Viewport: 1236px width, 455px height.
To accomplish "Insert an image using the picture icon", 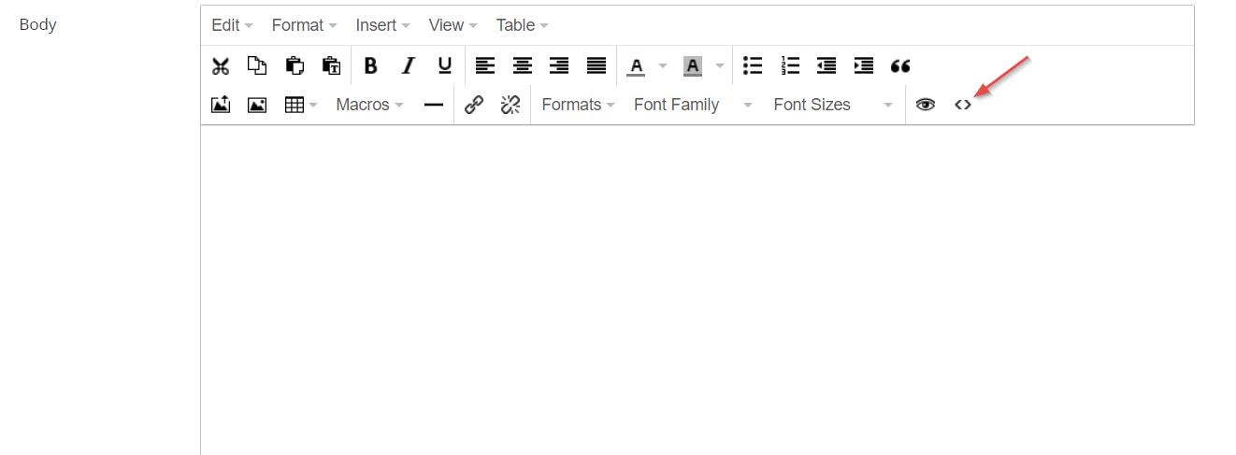I will point(257,105).
